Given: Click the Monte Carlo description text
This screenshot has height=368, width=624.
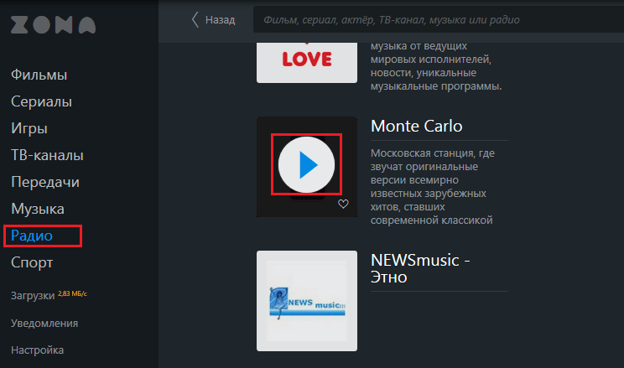Looking at the screenshot, I should [x=433, y=187].
